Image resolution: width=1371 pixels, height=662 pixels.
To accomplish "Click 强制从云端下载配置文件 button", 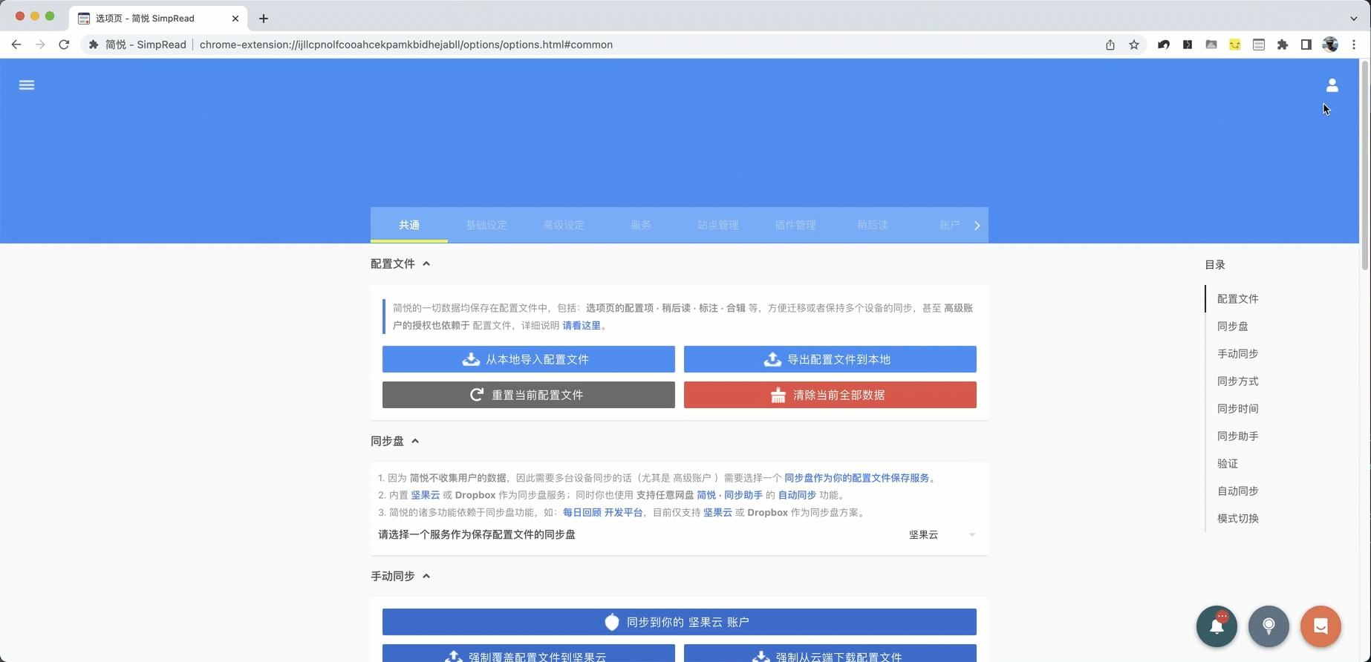I will point(830,653).
